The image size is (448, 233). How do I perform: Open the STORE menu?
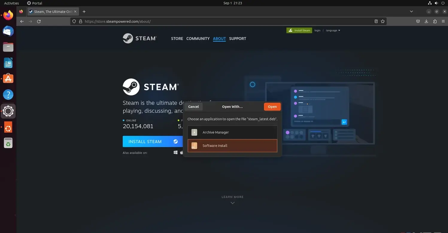tap(177, 39)
